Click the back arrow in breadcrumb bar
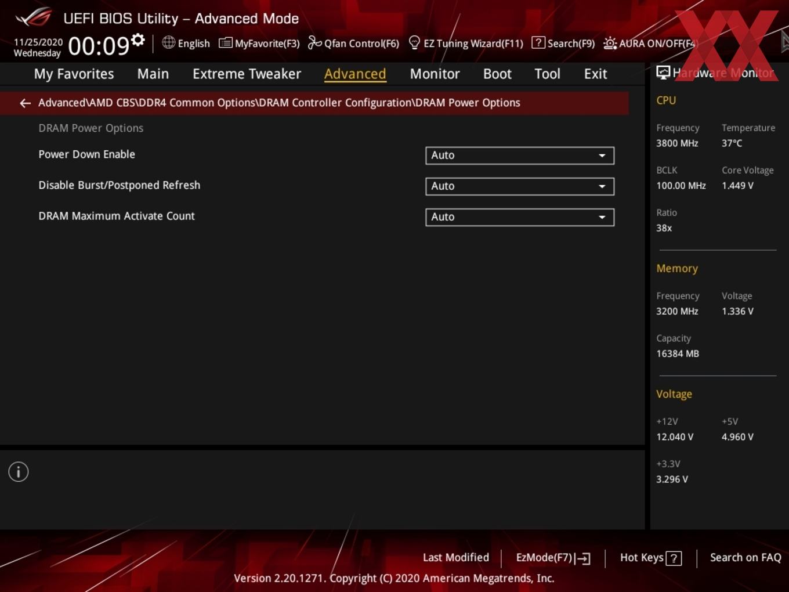The image size is (789, 592). click(25, 103)
